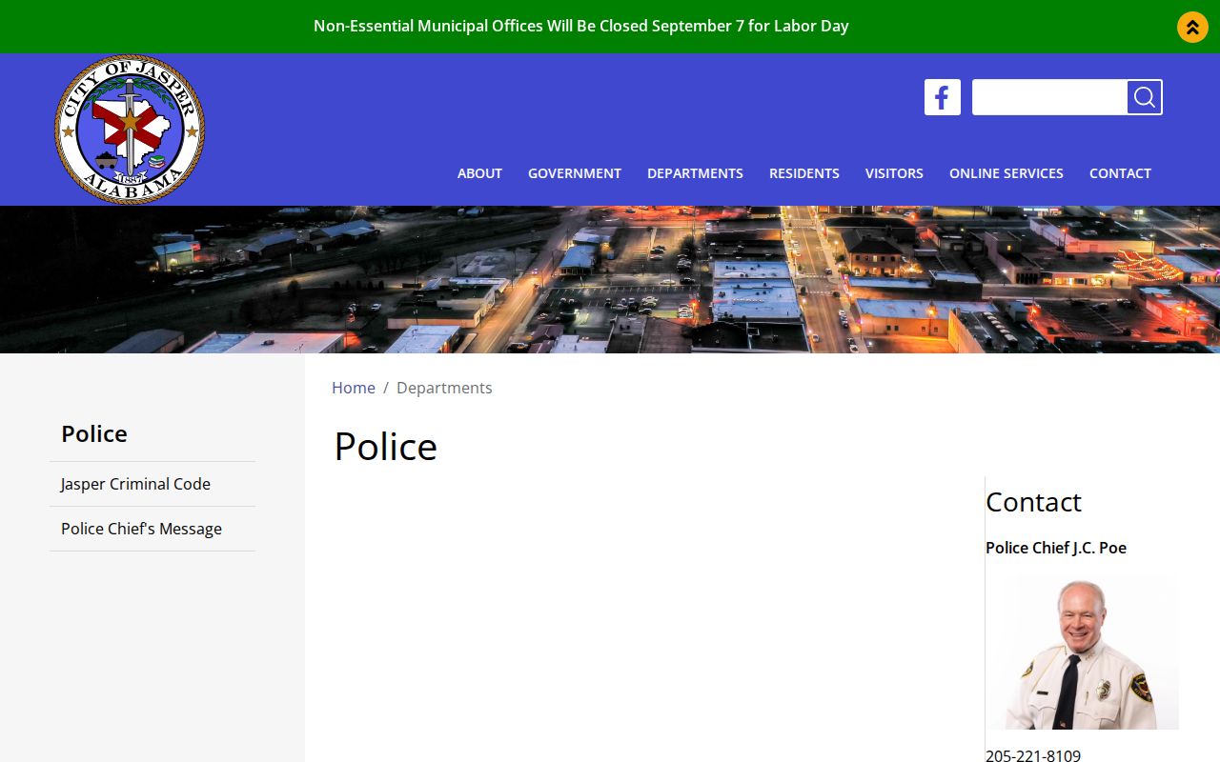Open the Contact menu
Image resolution: width=1220 pixels, height=762 pixels.
(x=1120, y=173)
